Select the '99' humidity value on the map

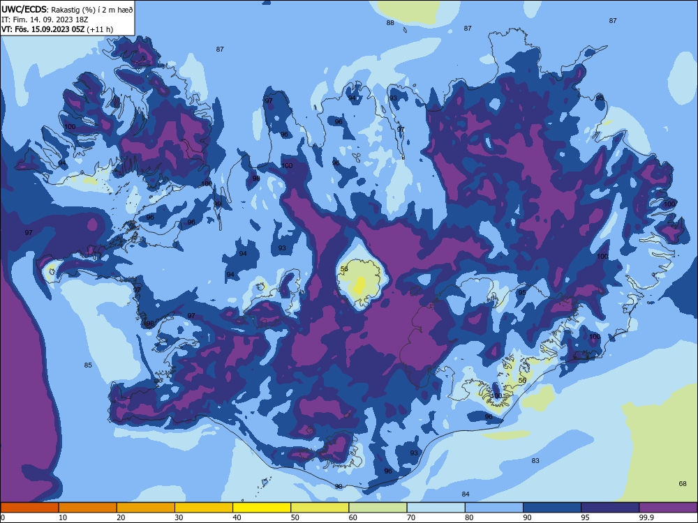point(217,204)
